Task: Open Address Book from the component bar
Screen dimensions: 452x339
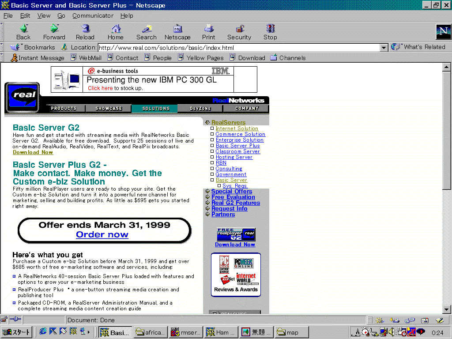Action: (425, 320)
